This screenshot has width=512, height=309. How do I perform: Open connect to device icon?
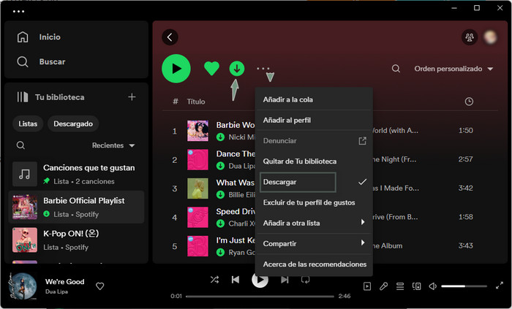click(x=416, y=286)
